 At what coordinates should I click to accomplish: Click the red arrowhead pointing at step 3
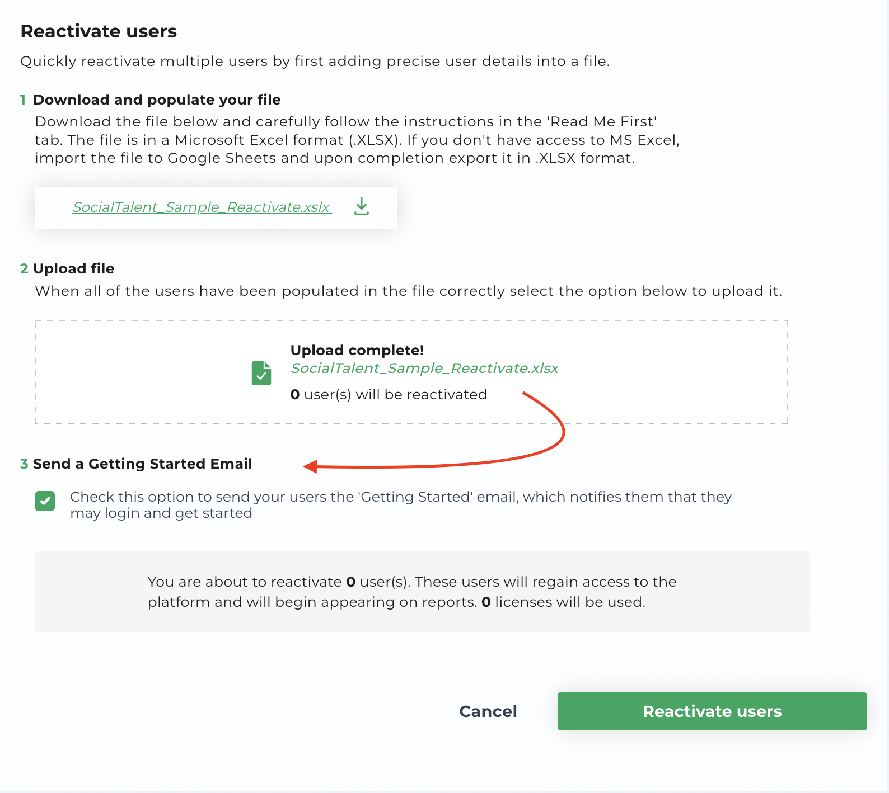pyautogui.click(x=311, y=466)
